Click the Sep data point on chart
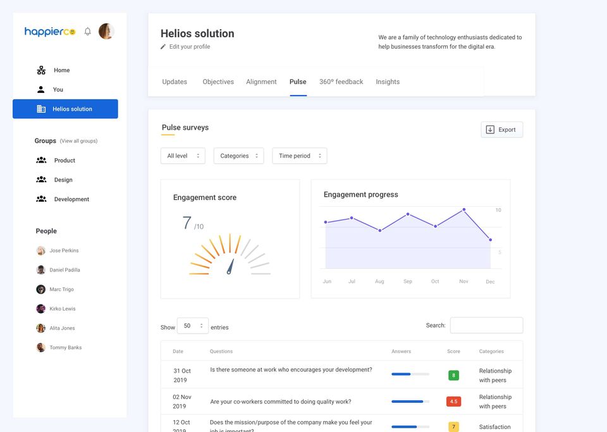Screen dimensions: 607x432 [408, 214]
